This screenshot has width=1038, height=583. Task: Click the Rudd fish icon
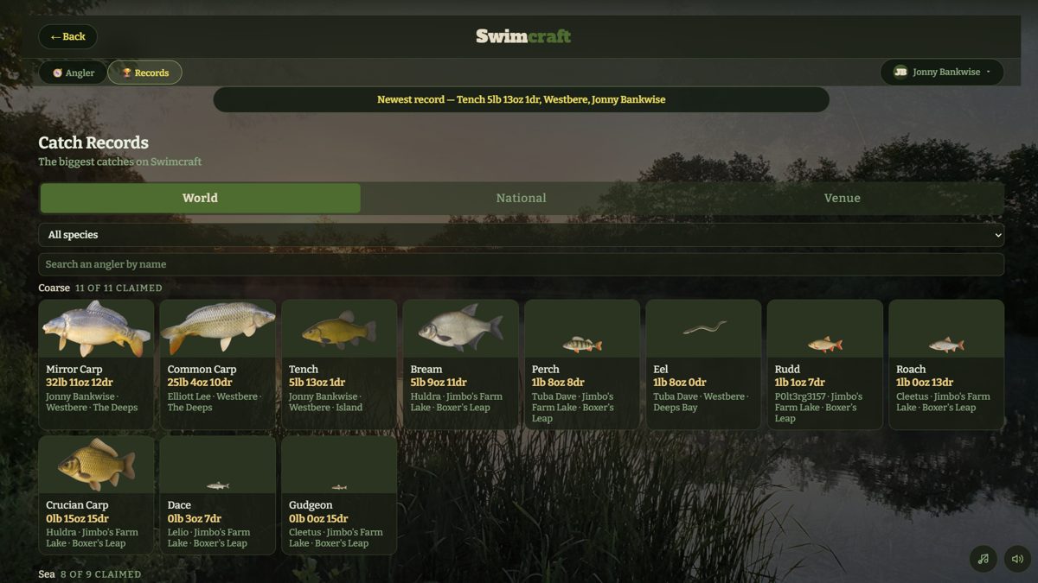824,345
